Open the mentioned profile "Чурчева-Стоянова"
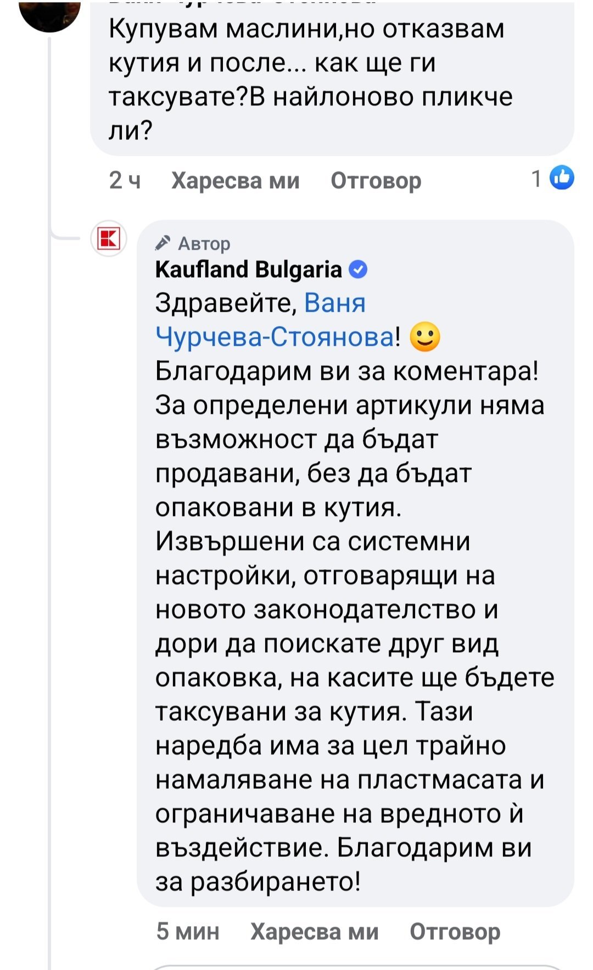Screen dimensions: 593x970 click(274, 337)
